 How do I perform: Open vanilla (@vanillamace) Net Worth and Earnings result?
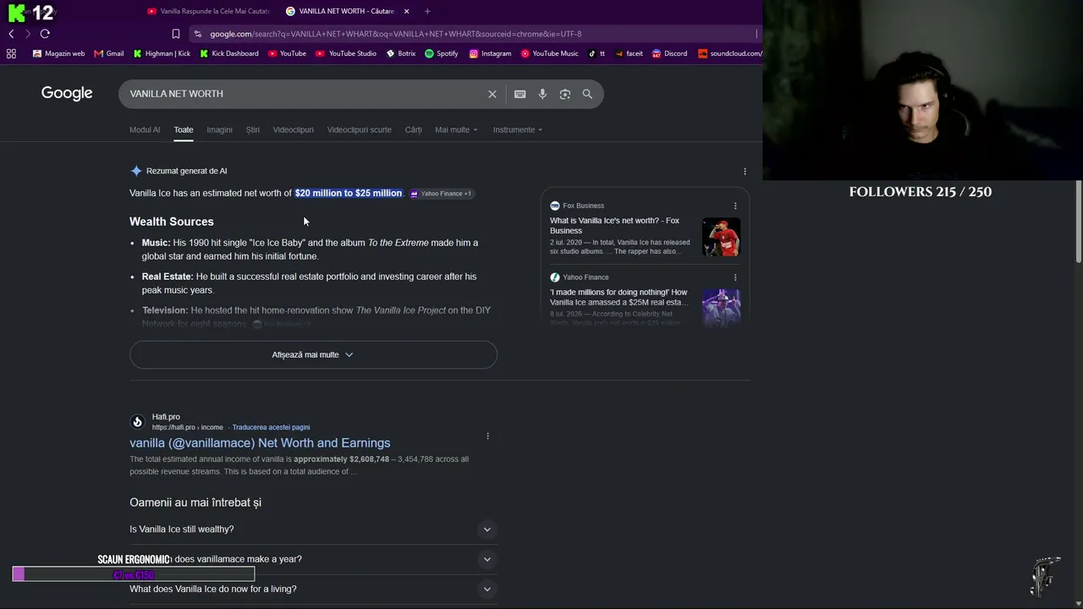coord(260,443)
